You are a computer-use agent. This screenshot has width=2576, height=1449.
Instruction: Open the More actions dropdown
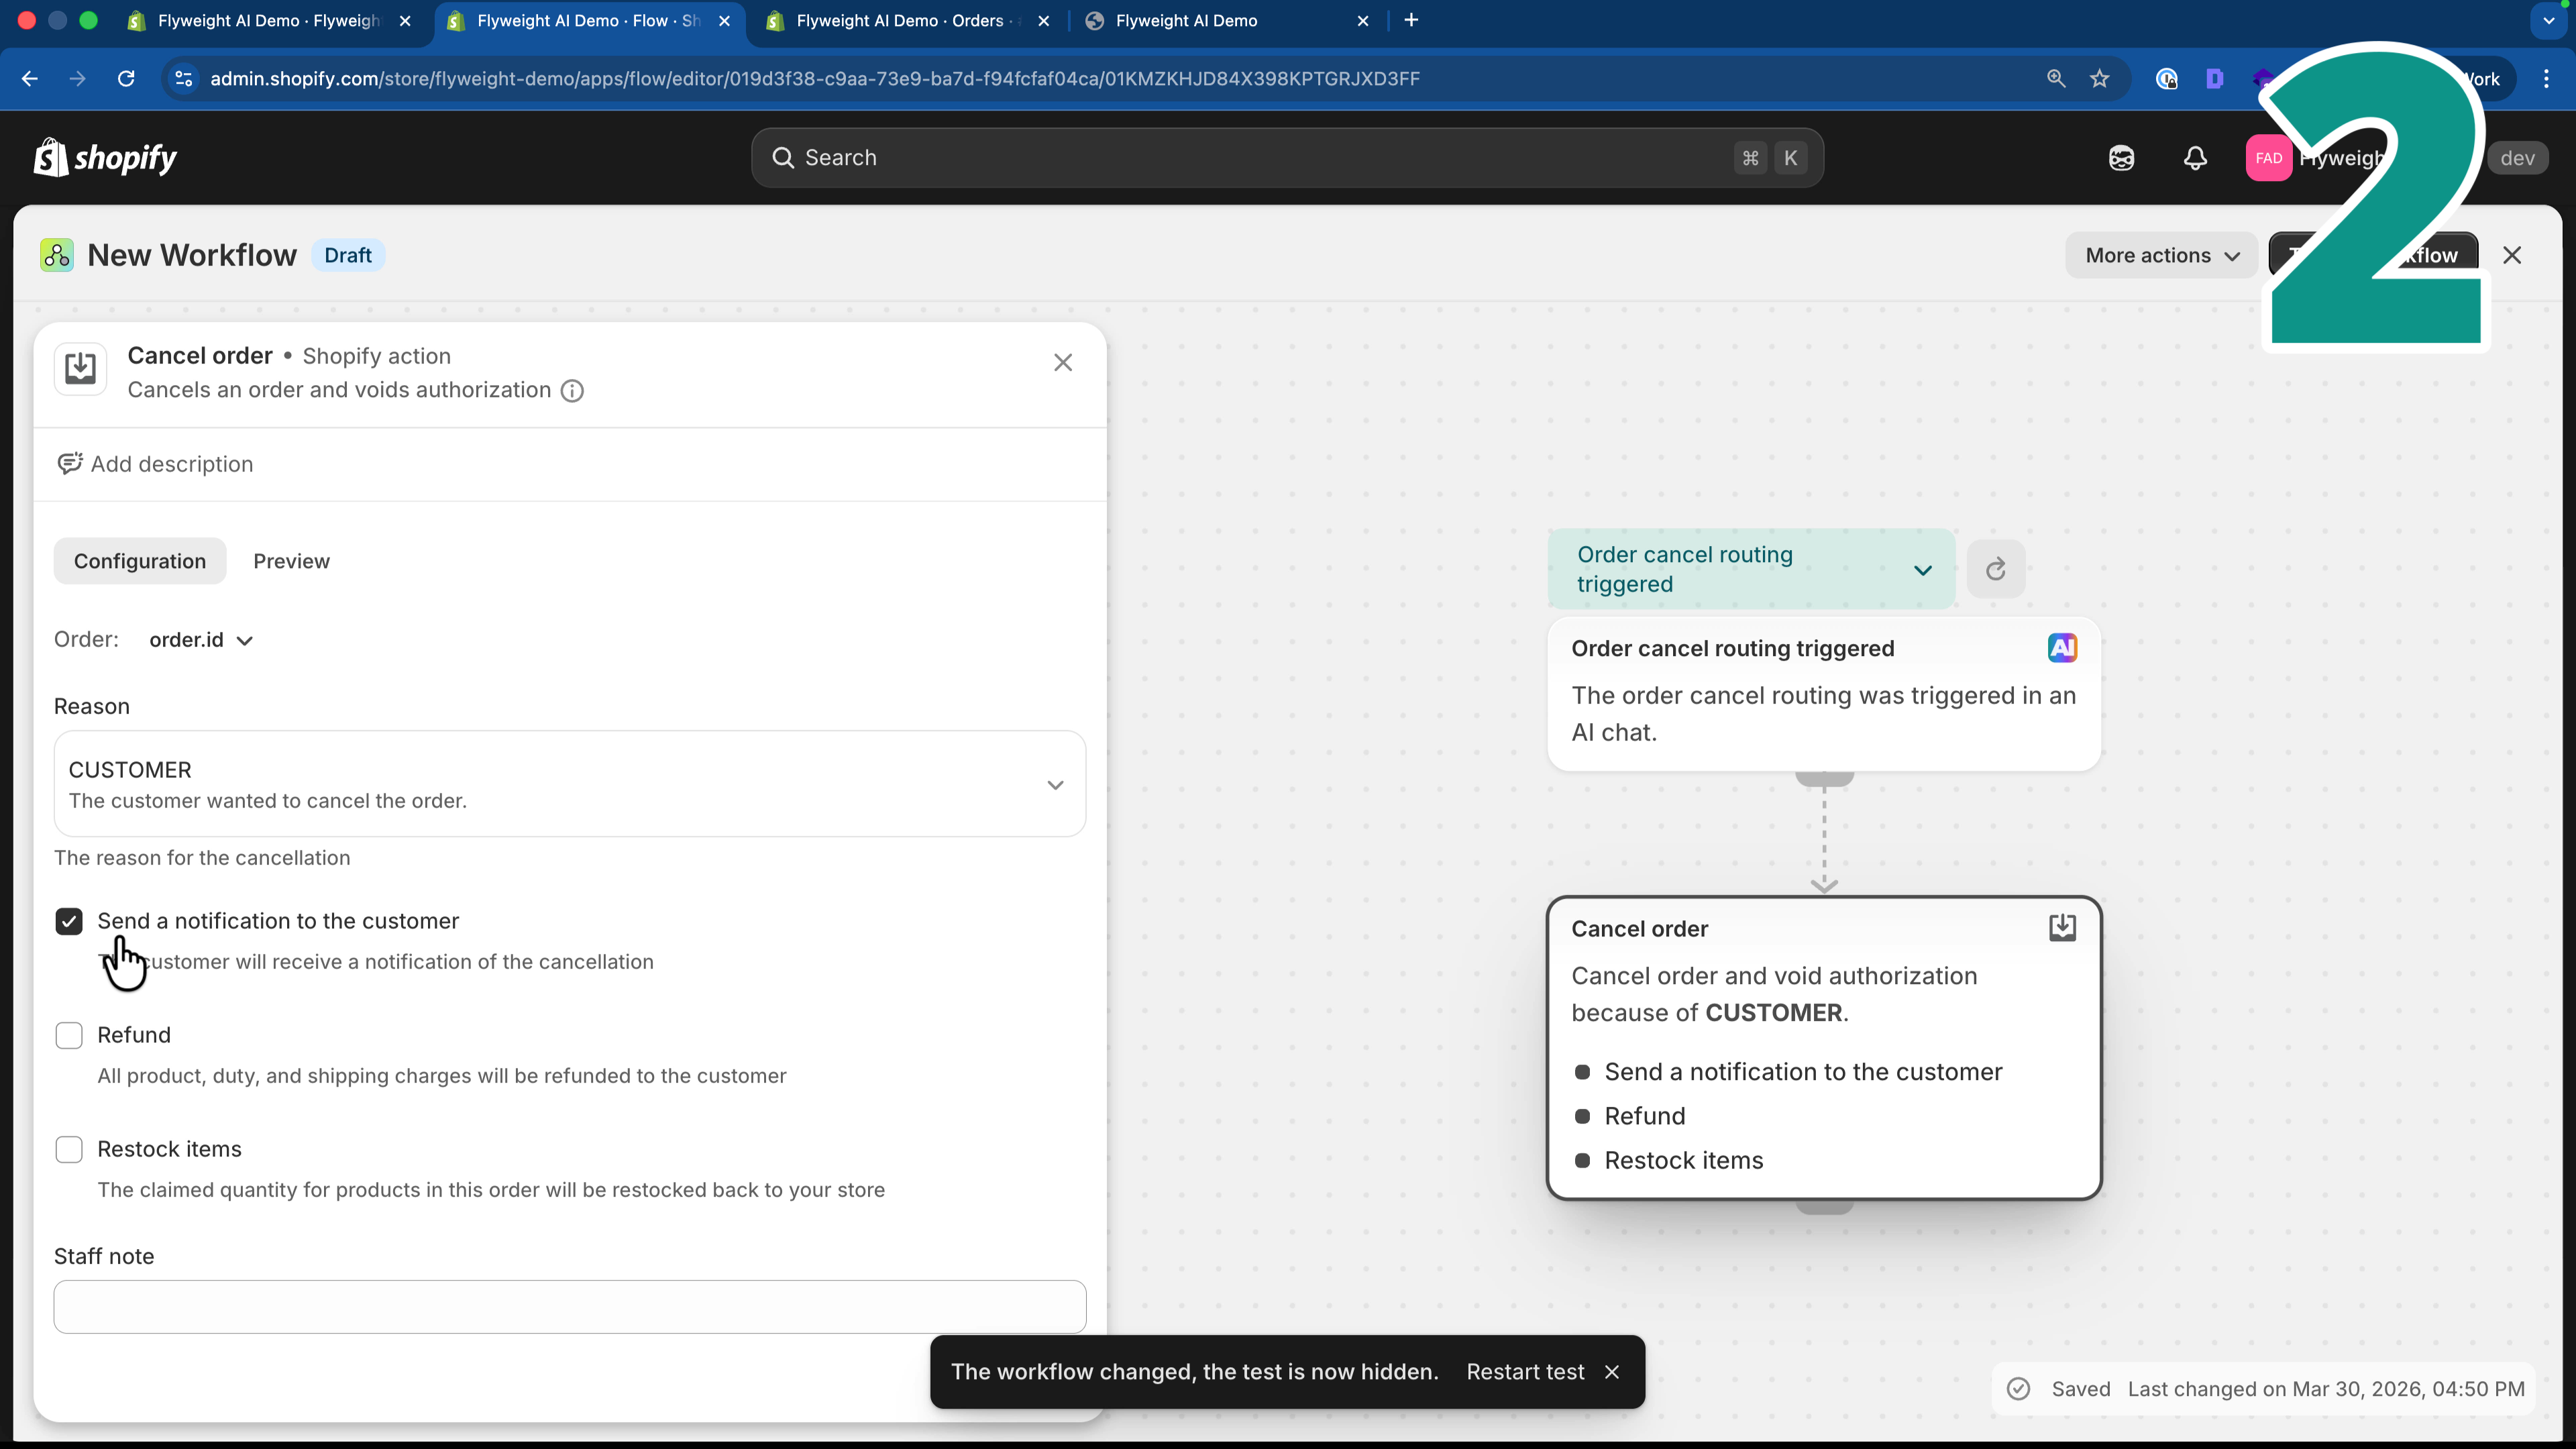[x=2160, y=254]
